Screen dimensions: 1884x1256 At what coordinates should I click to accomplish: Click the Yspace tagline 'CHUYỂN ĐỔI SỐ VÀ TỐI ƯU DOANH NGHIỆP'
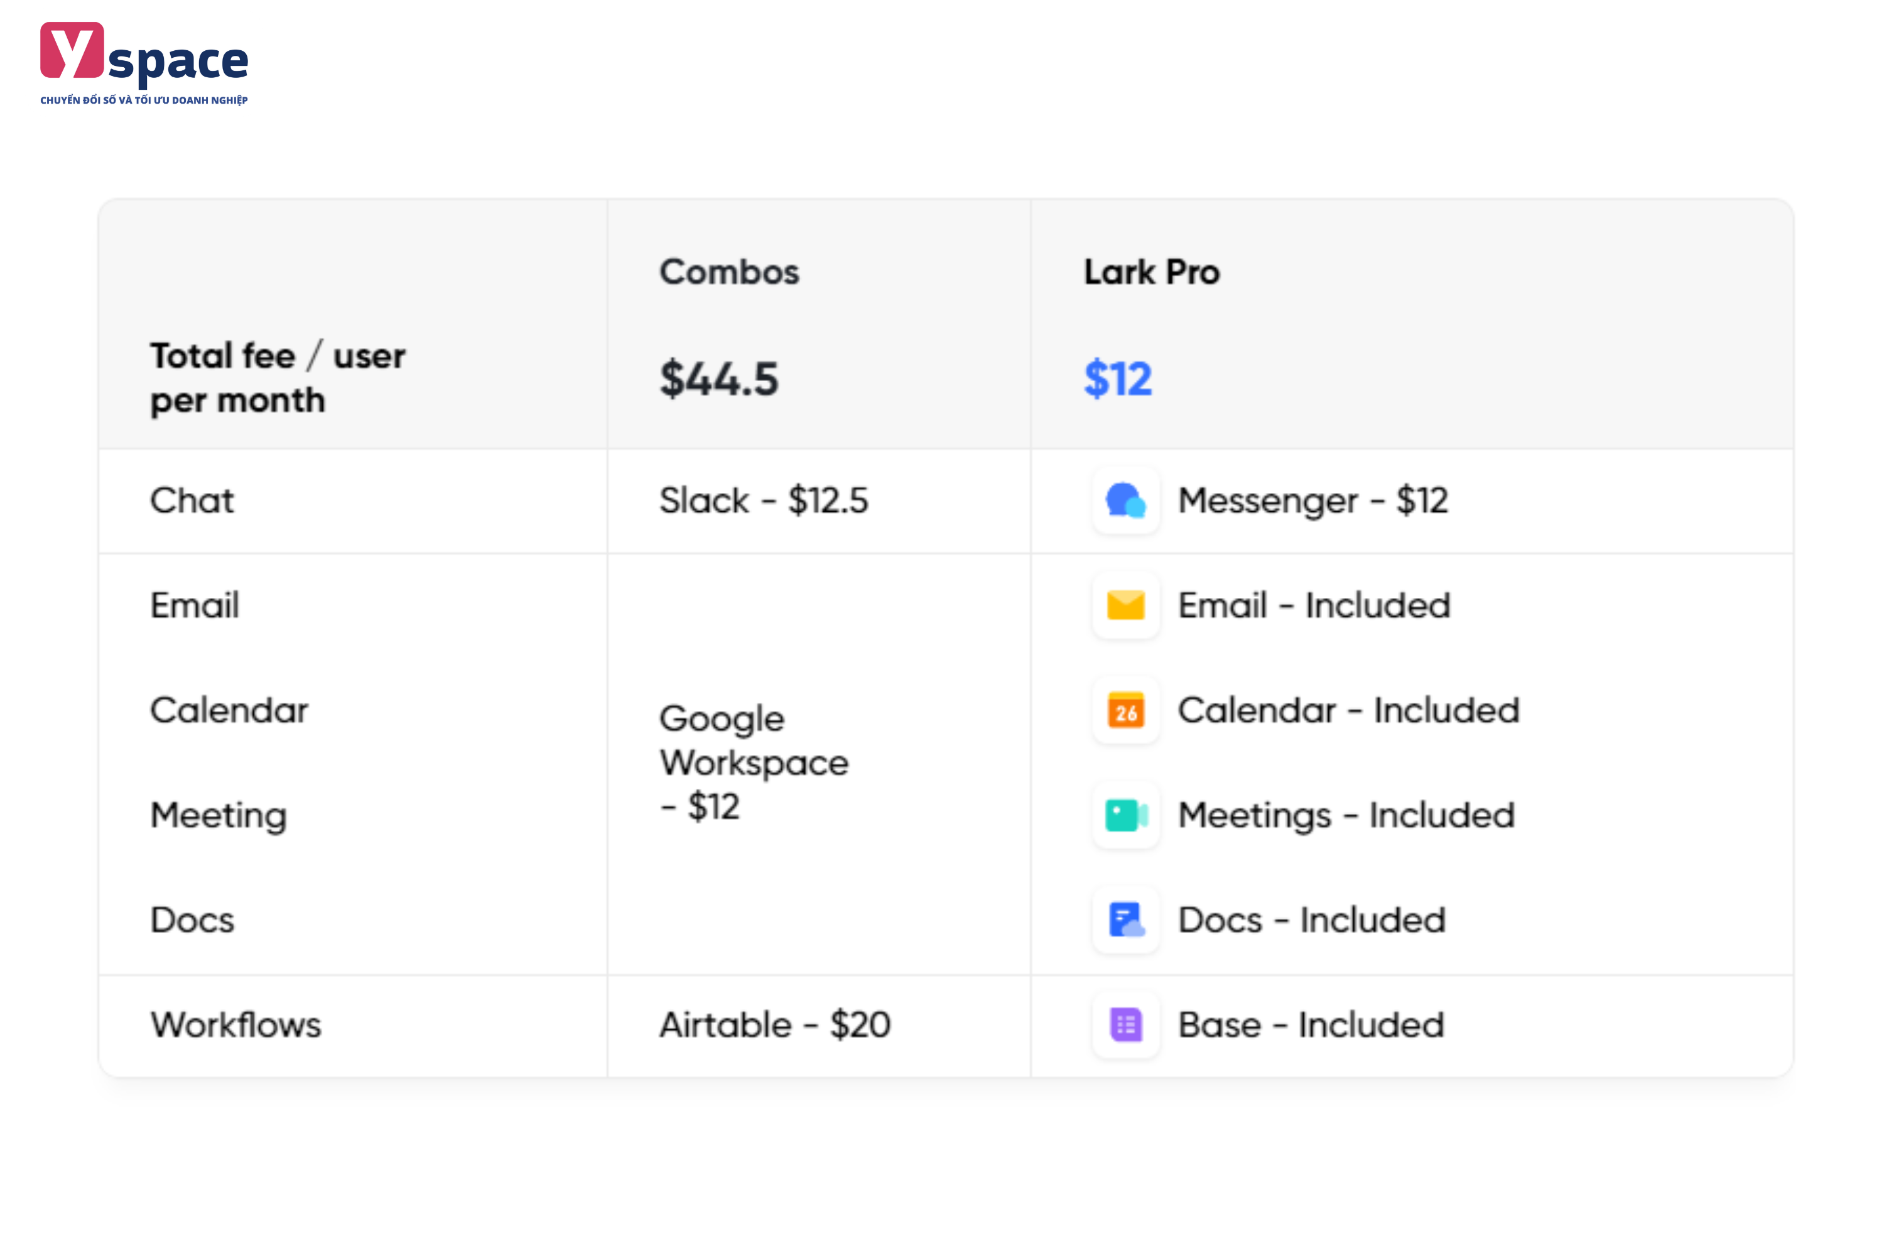[x=144, y=100]
